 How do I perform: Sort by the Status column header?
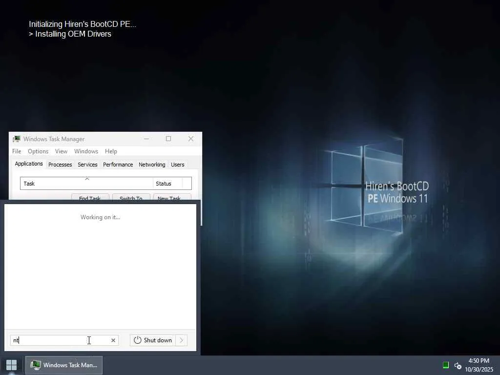(167, 184)
